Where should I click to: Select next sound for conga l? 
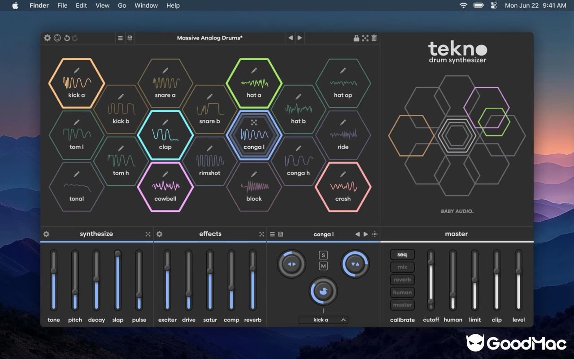coord(365,234)
